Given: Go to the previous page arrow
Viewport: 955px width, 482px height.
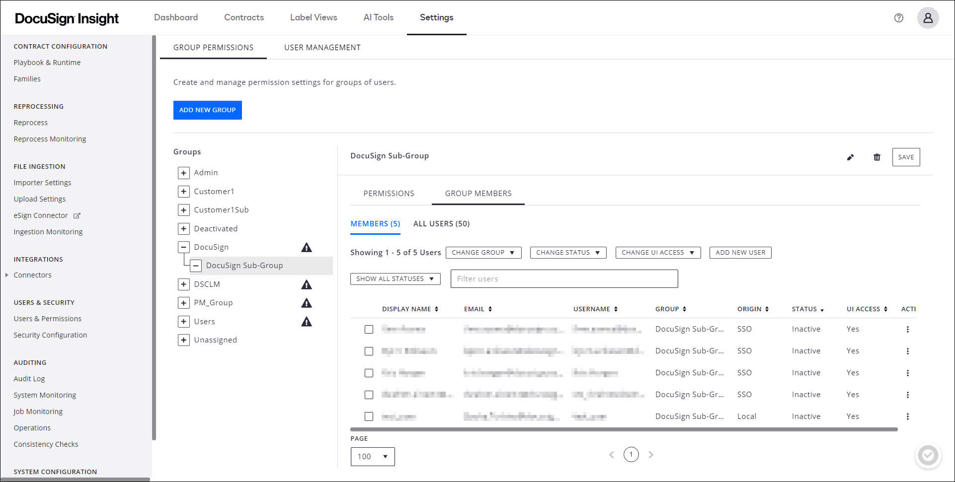Looking at the screenshot, I should click(612, 455).
